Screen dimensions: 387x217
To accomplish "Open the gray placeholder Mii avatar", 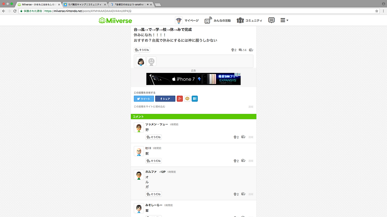I will click(151, 61).
